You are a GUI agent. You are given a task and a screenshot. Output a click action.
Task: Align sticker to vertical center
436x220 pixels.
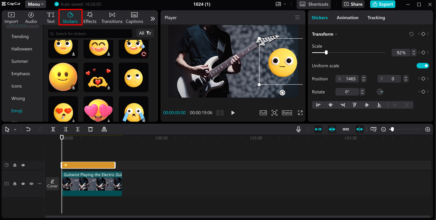[x=367, y=105]
